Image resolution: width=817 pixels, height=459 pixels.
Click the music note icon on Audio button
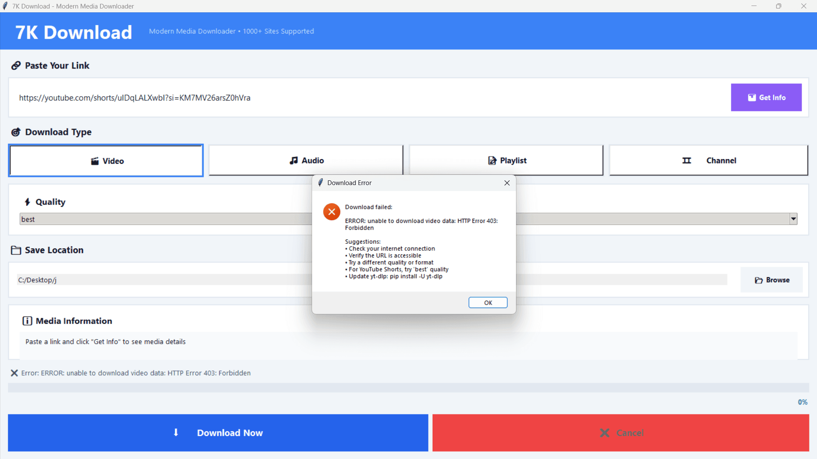294,160
